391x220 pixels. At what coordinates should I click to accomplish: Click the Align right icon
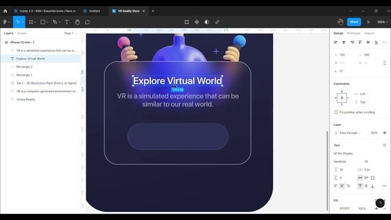pos(352,42)
